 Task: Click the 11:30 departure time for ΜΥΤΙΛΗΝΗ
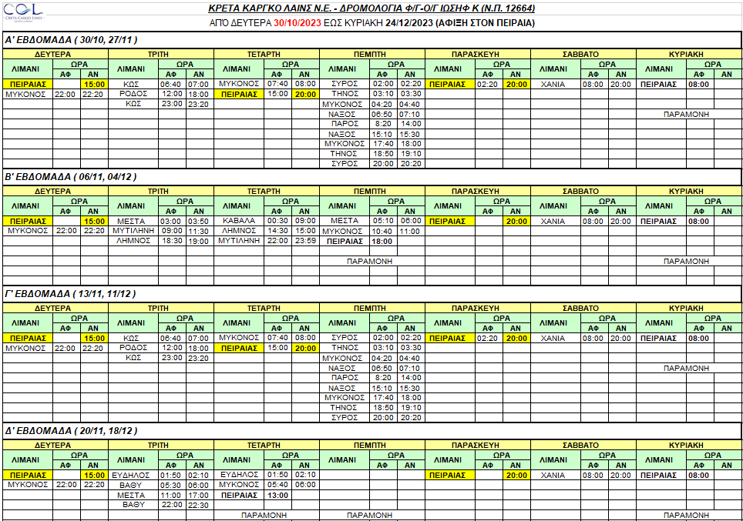pyautogui.click(x=199, y=231)
